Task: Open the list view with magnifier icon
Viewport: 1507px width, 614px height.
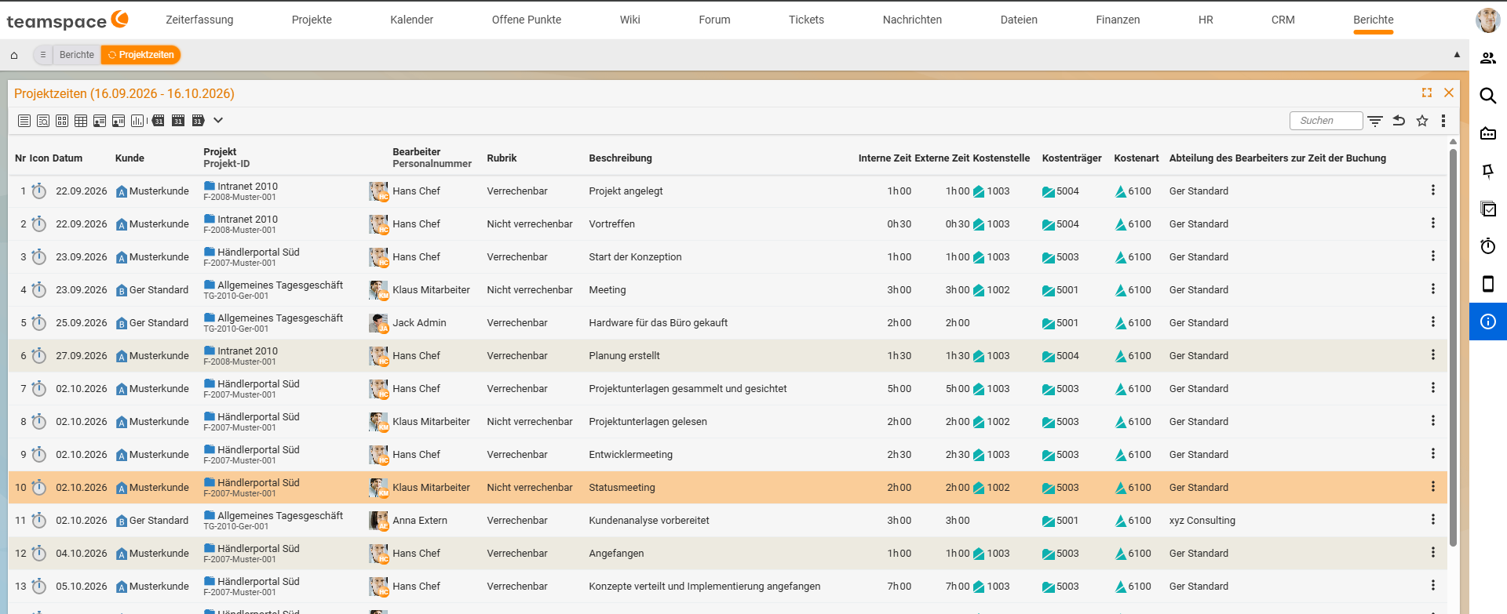Action: [x=43, y=121]
